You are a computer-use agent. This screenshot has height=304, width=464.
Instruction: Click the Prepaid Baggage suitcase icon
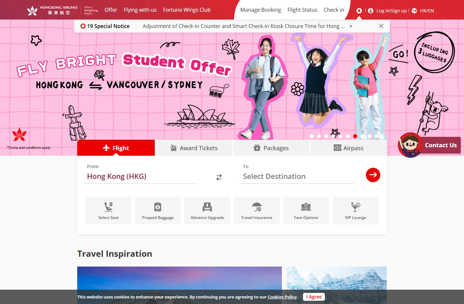pyautogui.click(x=158, y=207)
